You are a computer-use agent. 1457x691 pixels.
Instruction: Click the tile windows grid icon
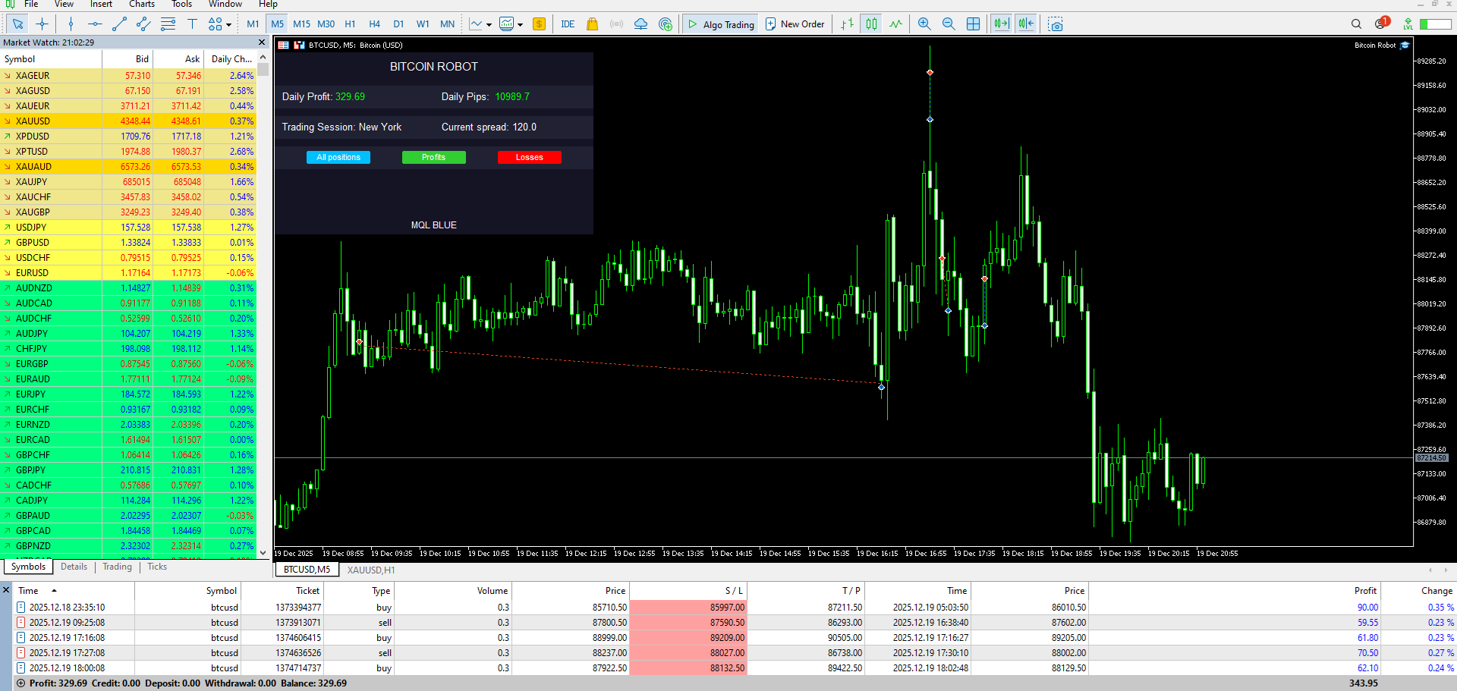[x=973, y=24]
